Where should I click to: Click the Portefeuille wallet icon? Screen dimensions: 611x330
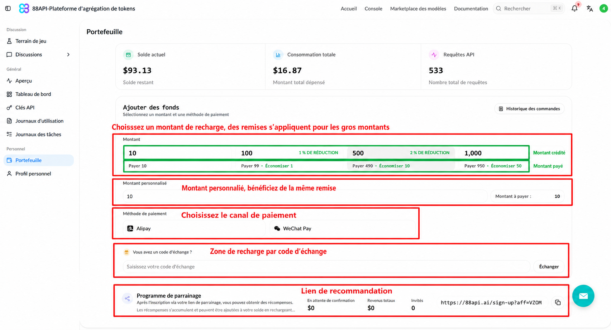(x=9, y=160)
